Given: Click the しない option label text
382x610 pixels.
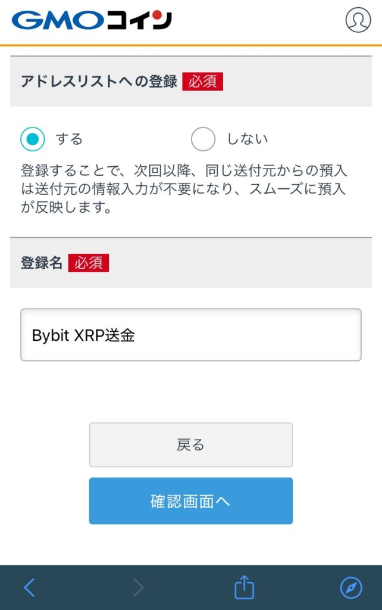Looking at the screenshot, I should pyautogui.click(x=248, y=139).
